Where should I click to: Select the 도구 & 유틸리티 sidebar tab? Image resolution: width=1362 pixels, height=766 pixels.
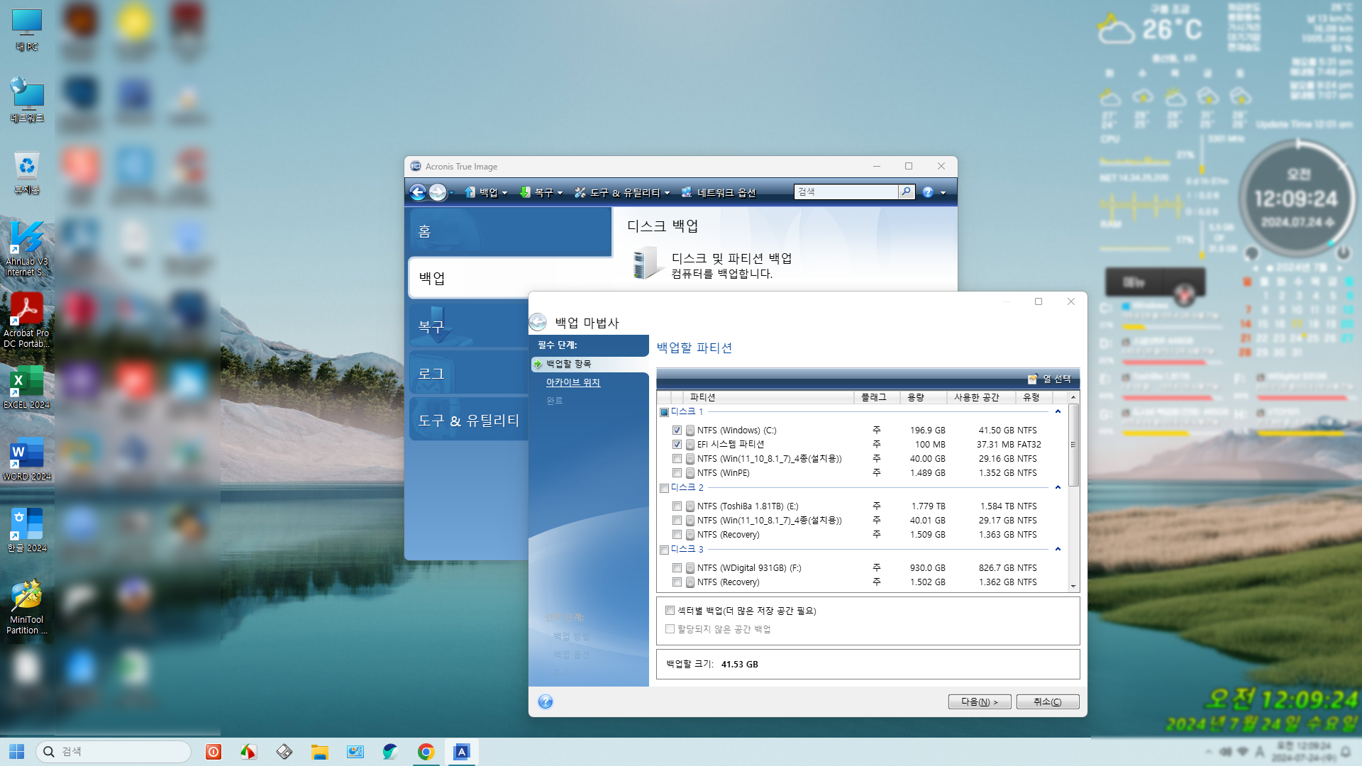coord(470,420)
